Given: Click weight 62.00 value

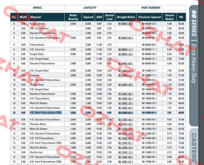Looking at the screenshot, I should pyautogui.click(x=181, y=71).
